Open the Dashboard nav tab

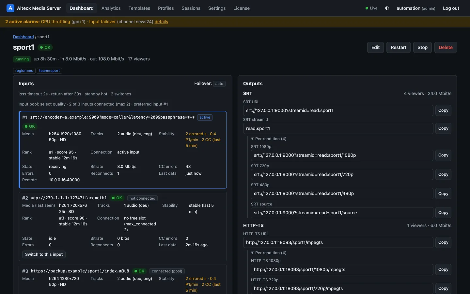coord(82,8)
